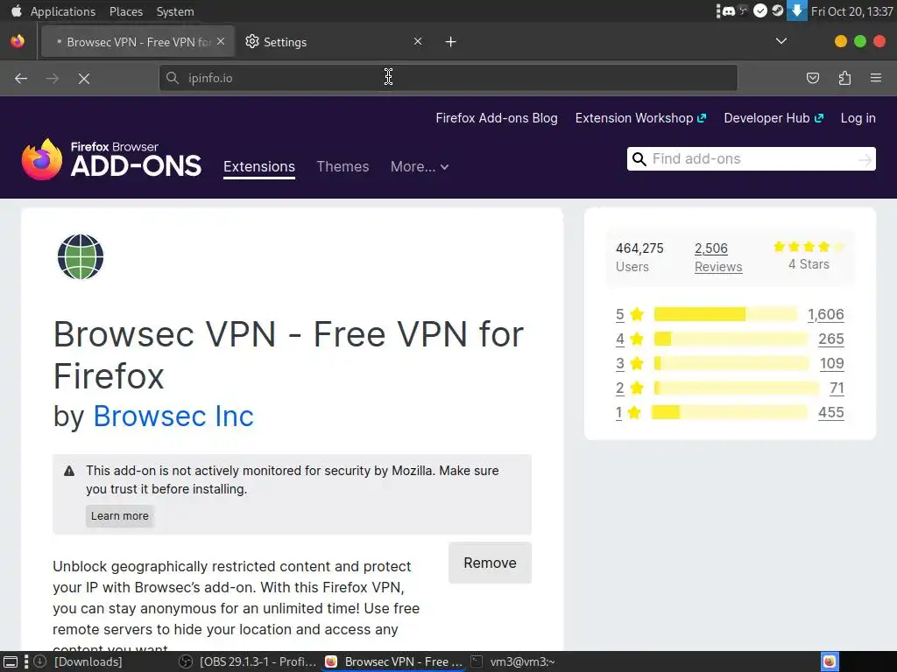Open the Places menu
Screen dimensions: 897x672
coord(126,11)
